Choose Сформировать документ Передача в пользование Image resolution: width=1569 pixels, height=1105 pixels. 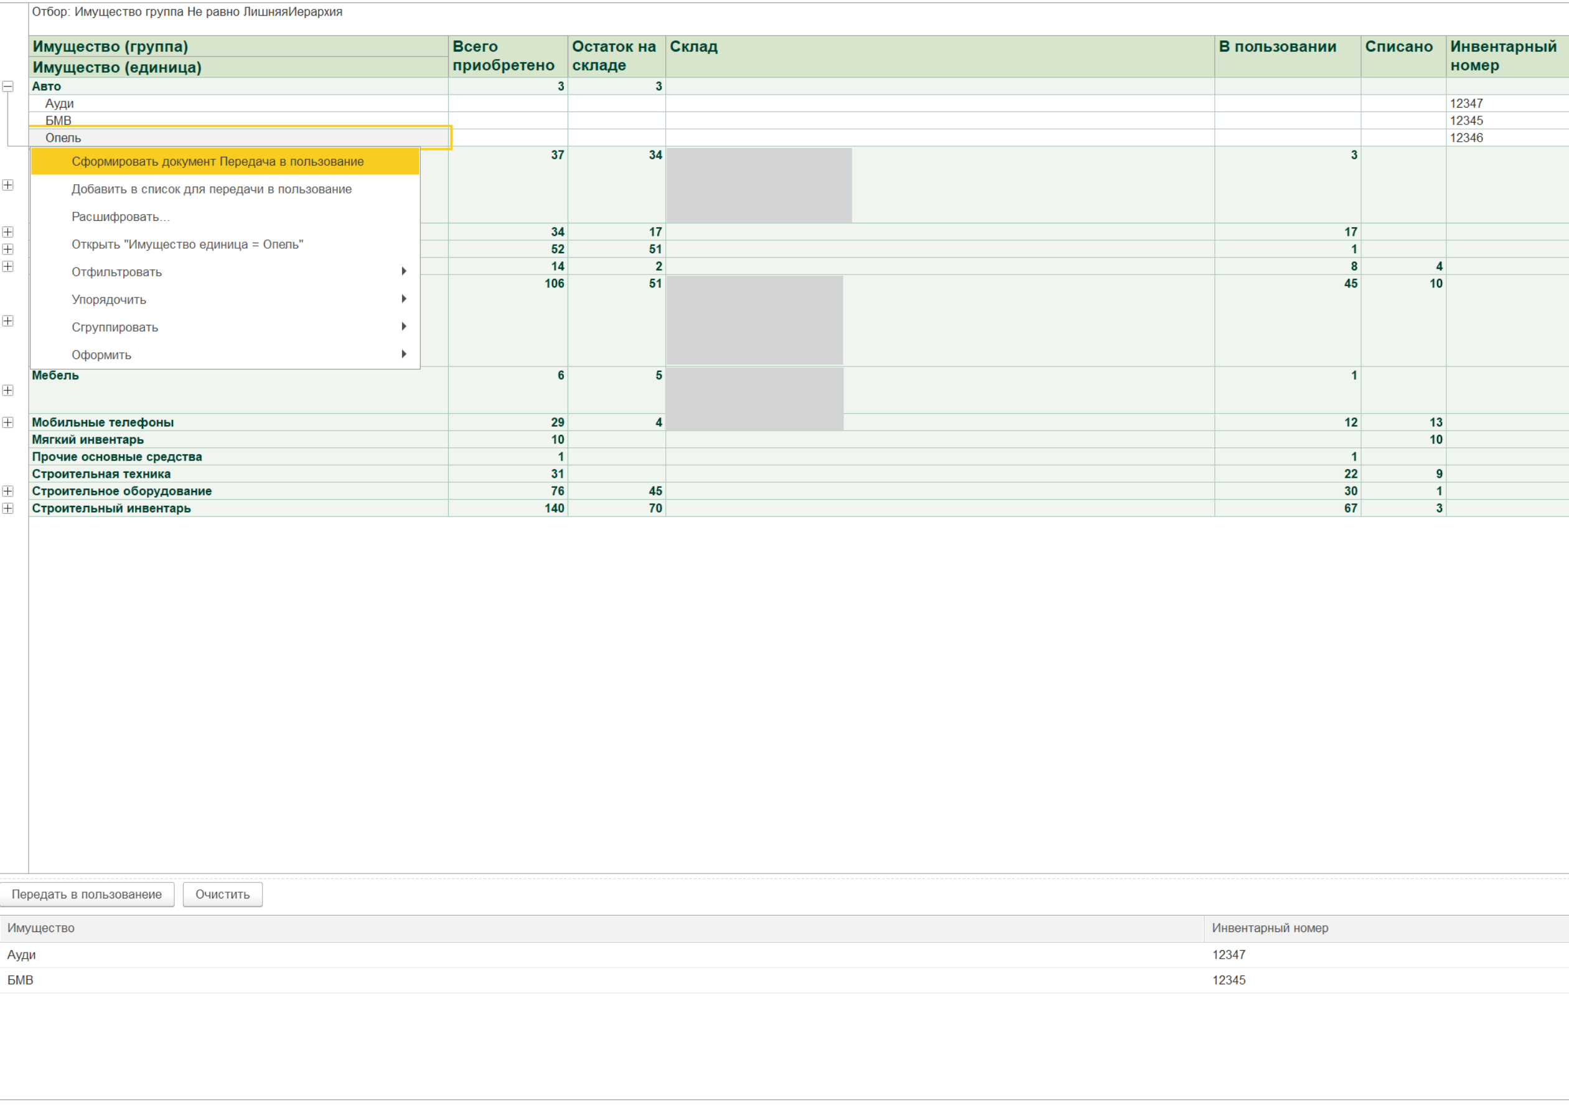pyautogui.click(x=217, y=161)
